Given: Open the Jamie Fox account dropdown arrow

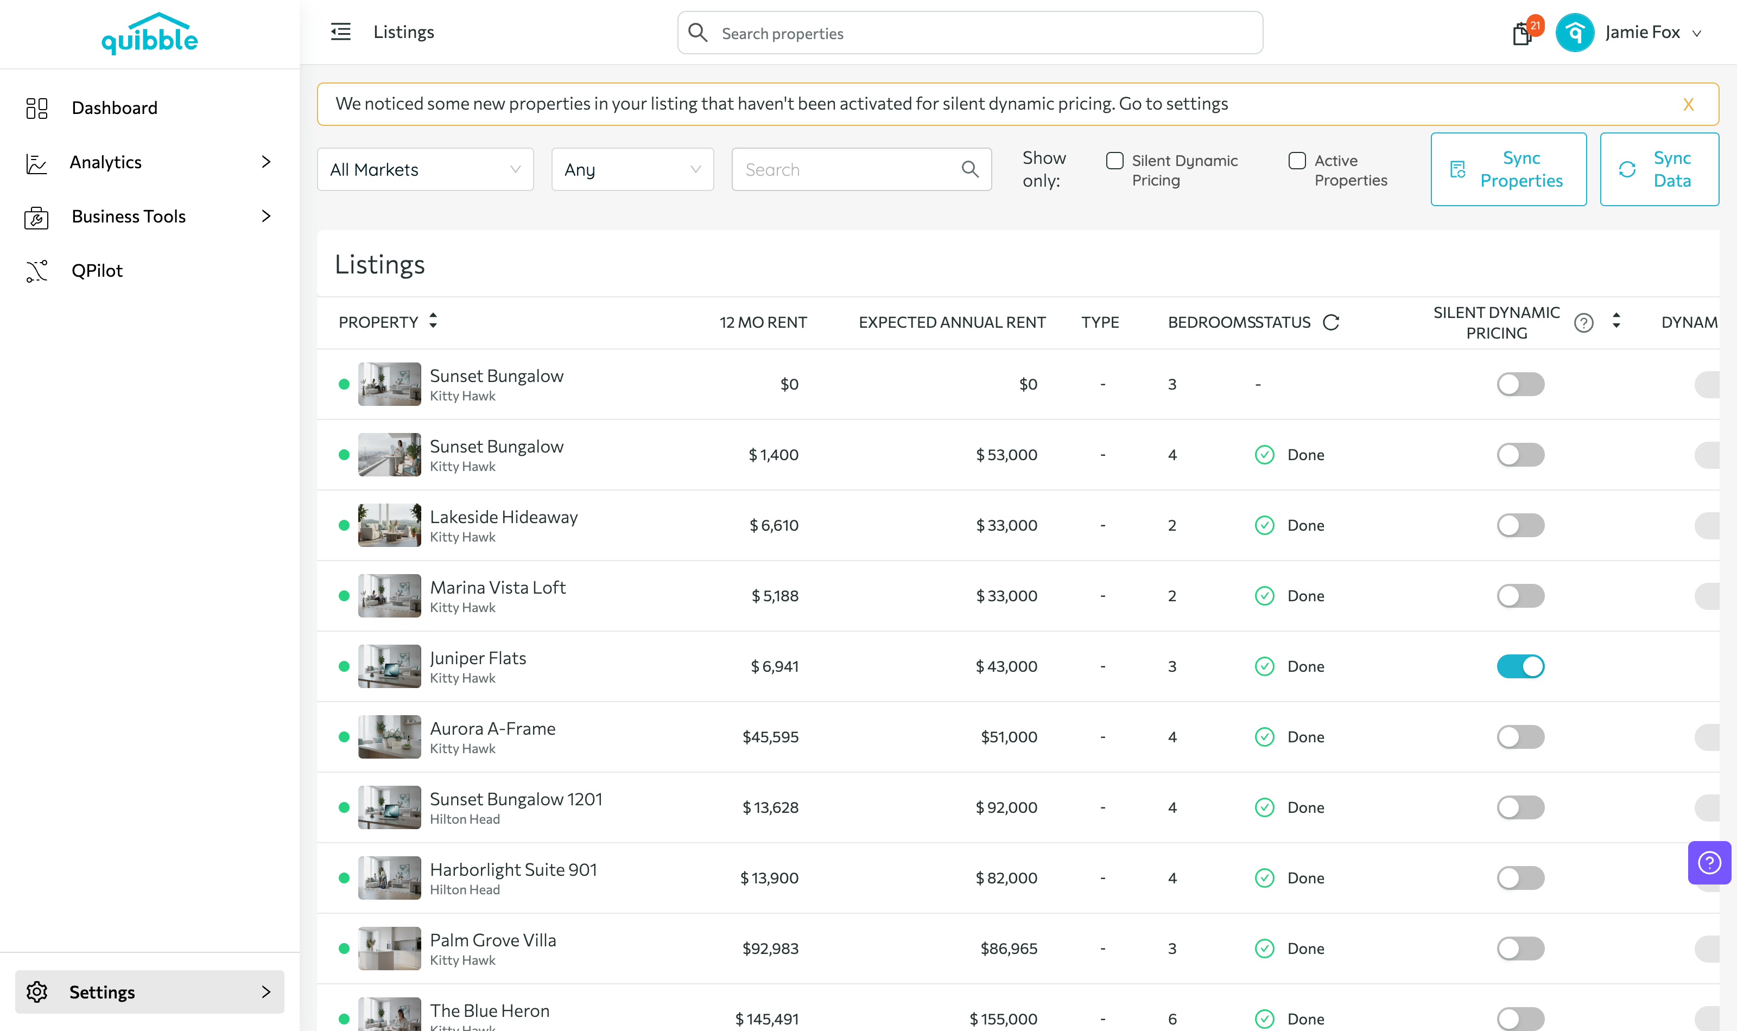Looking at the screenshot, I should 1696,33.
